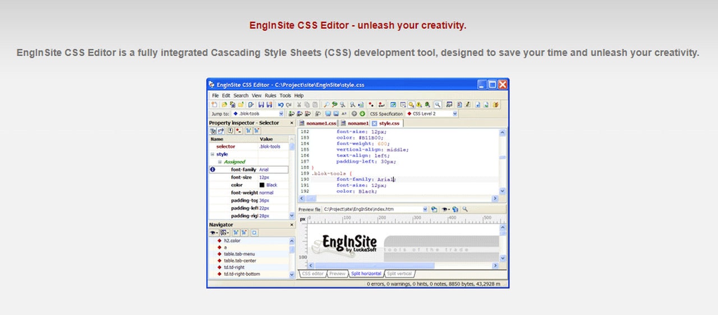Viewport: 718px width, 315px height.
Task: Close the Property inspector panel
Action: (x=292, y=123)
